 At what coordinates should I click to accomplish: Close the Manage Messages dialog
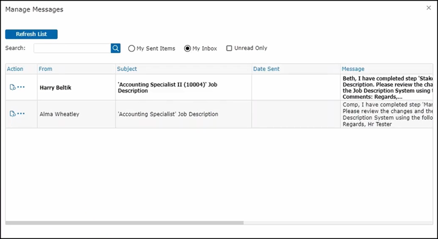[429, 8]
